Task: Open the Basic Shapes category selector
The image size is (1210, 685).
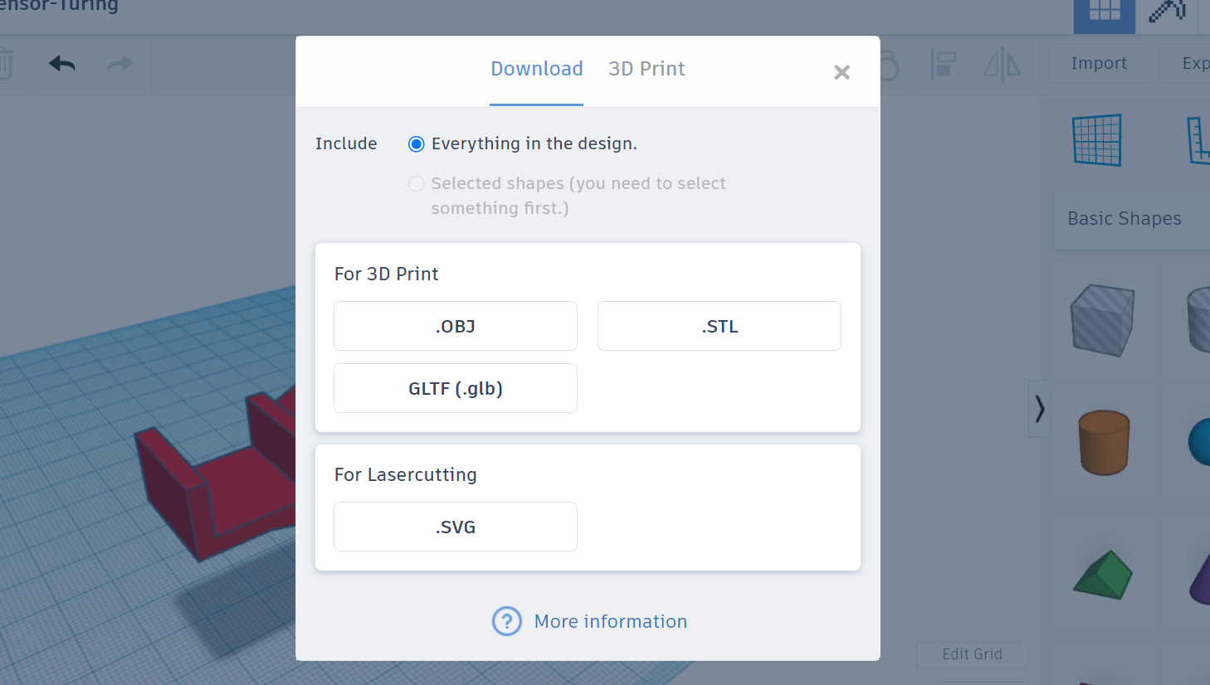Action: tap(1125, 218)
